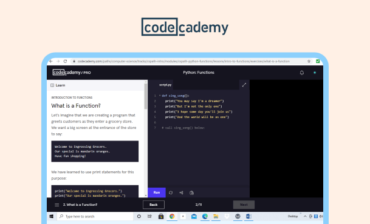370x224 pixels.
Task: Open the Codecademy PRO logo in header
Action: (x=72, y=73)
